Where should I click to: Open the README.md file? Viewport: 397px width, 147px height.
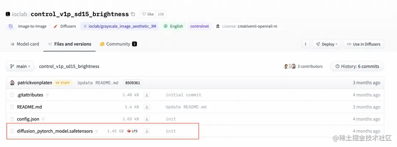[29, 107]
